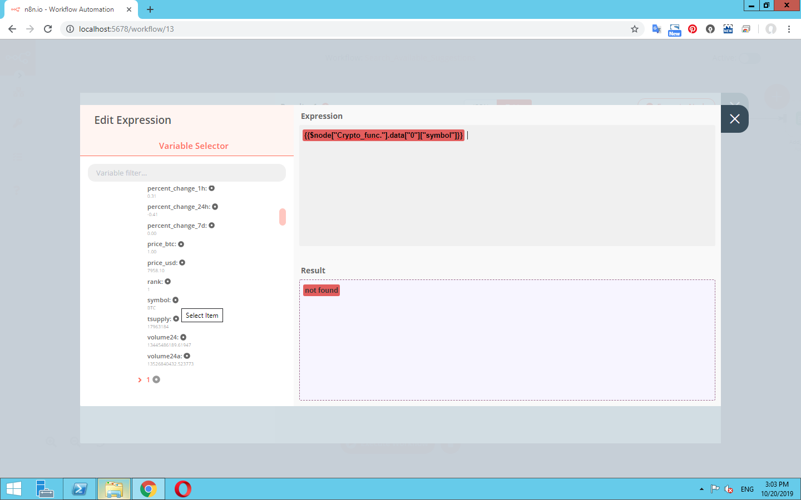This screenshot has height=500, width=801.
Task: Show hidden system tray icons
Action: coord(701,489)
